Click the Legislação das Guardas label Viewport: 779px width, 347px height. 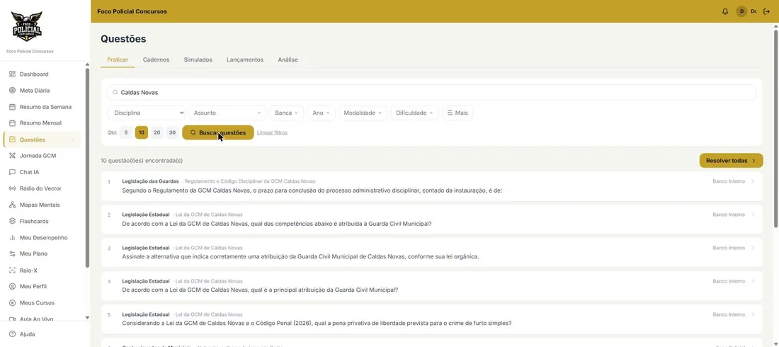151,181
